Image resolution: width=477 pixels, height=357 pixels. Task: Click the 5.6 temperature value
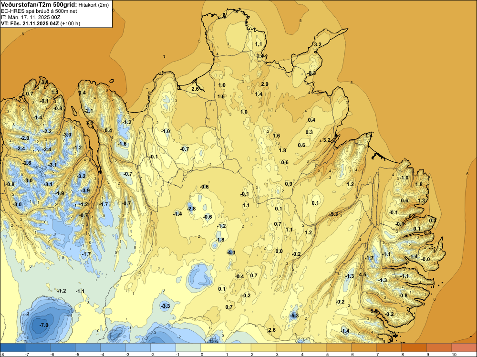click(x=374, y=310)
